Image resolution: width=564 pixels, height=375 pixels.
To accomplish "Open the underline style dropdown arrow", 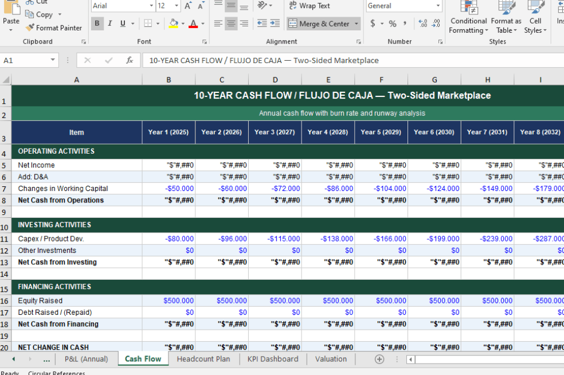I will click(x=133, y=24).
